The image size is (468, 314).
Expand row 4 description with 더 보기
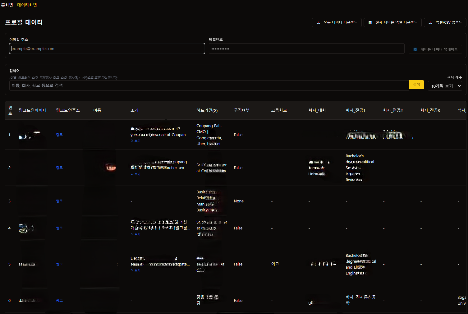click(x=135, y=234)
